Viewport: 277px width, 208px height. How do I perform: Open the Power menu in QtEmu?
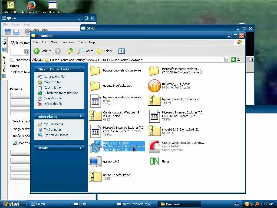point(16,24)
